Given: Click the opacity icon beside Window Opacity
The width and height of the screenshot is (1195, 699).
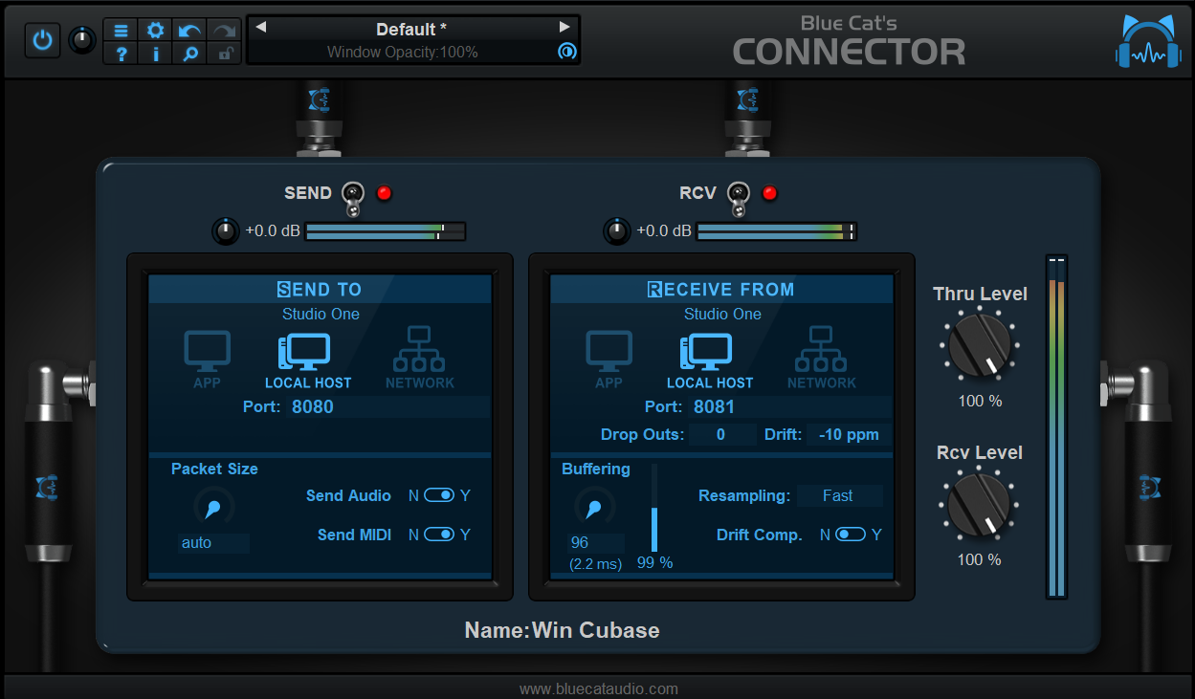Looking at the screenshot, I should coord(566,52).
